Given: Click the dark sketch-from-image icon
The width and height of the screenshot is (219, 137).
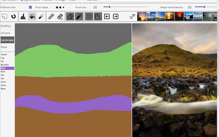Looking at the screenshot, I should (x=98, y=16).
